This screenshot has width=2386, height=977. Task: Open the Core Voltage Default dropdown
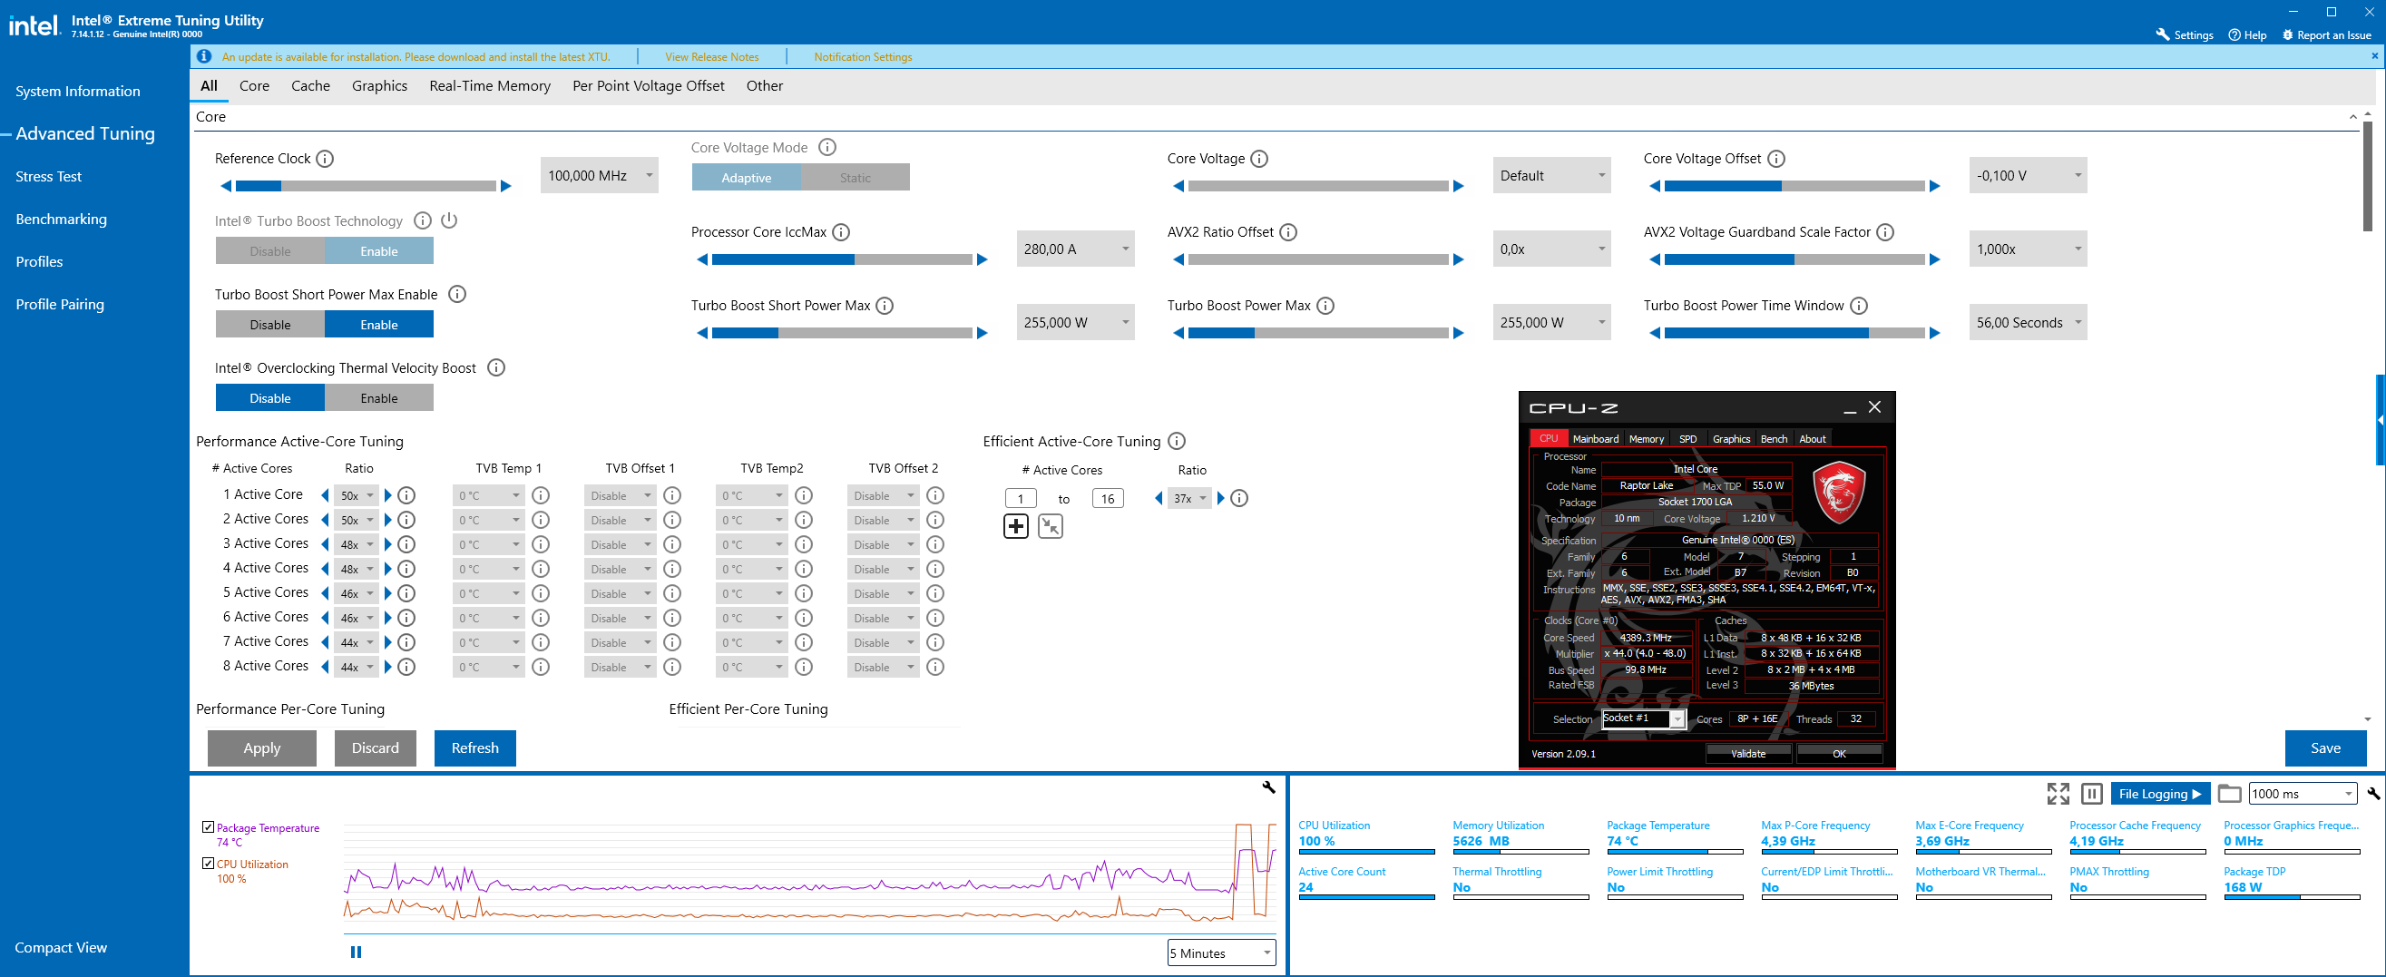pos(1551,175)
